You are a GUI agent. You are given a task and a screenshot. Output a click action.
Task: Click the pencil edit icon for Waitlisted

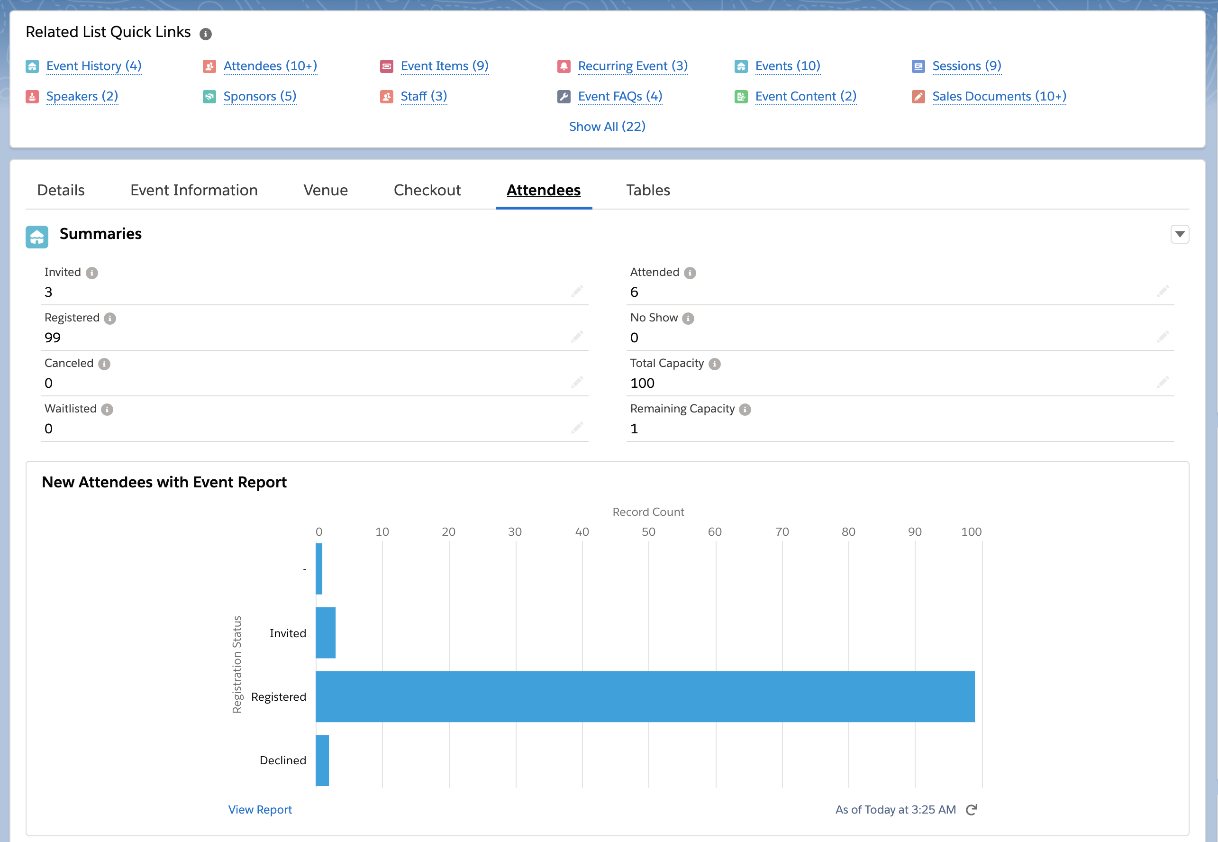pos(577,427)
